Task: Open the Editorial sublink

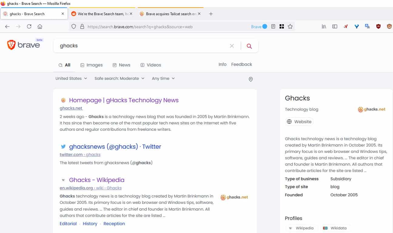Action: click(x=68, y=224)
